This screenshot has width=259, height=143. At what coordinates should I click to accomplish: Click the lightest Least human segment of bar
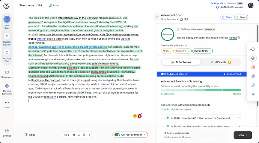163,90
